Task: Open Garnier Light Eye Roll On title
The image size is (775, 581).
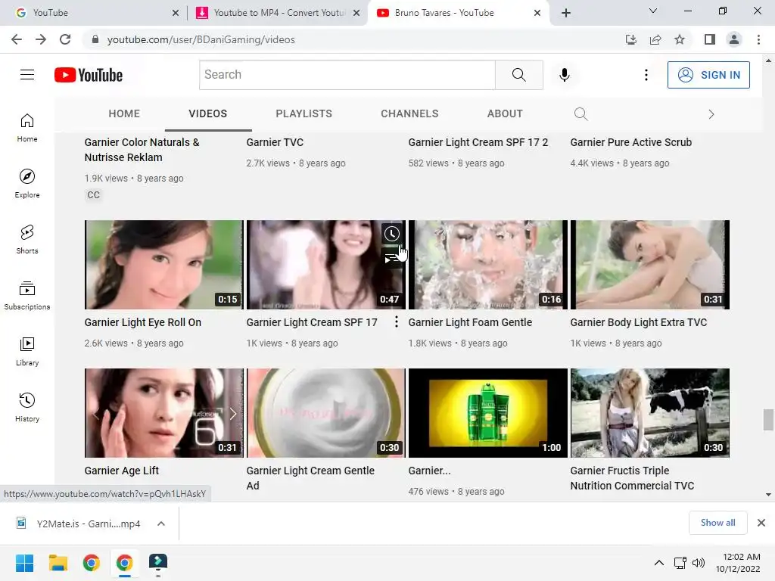Action: pyautogui.click(x=143, y=322)
